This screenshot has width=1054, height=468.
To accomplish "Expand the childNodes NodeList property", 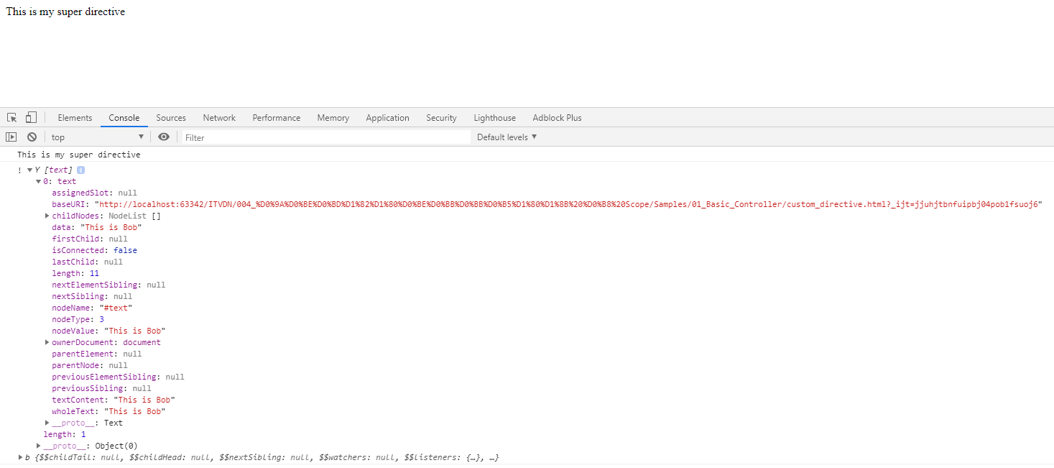I will (x=47, y=216).
